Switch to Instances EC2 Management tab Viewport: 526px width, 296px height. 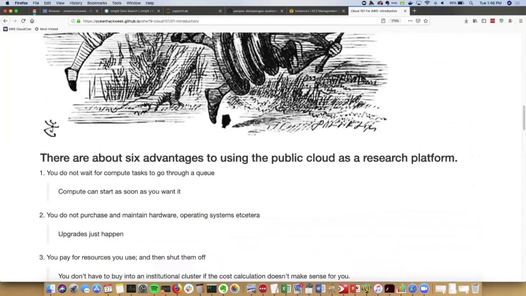pos(316,11)
